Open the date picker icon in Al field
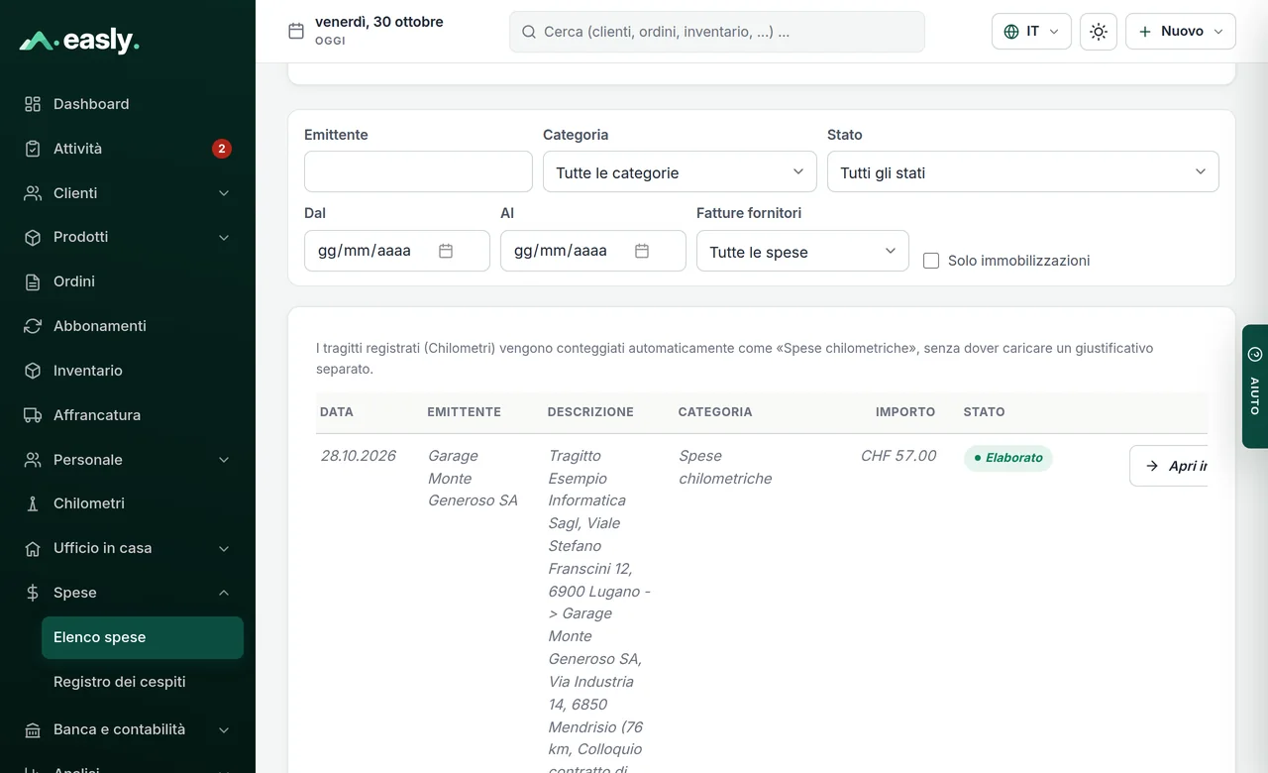 pos(642,251)
